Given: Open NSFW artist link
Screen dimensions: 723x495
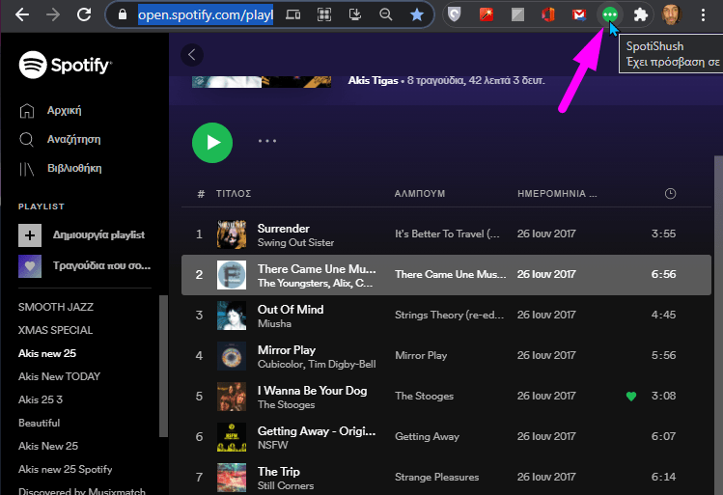Looking at the screenshot, I should click(272, 445).
